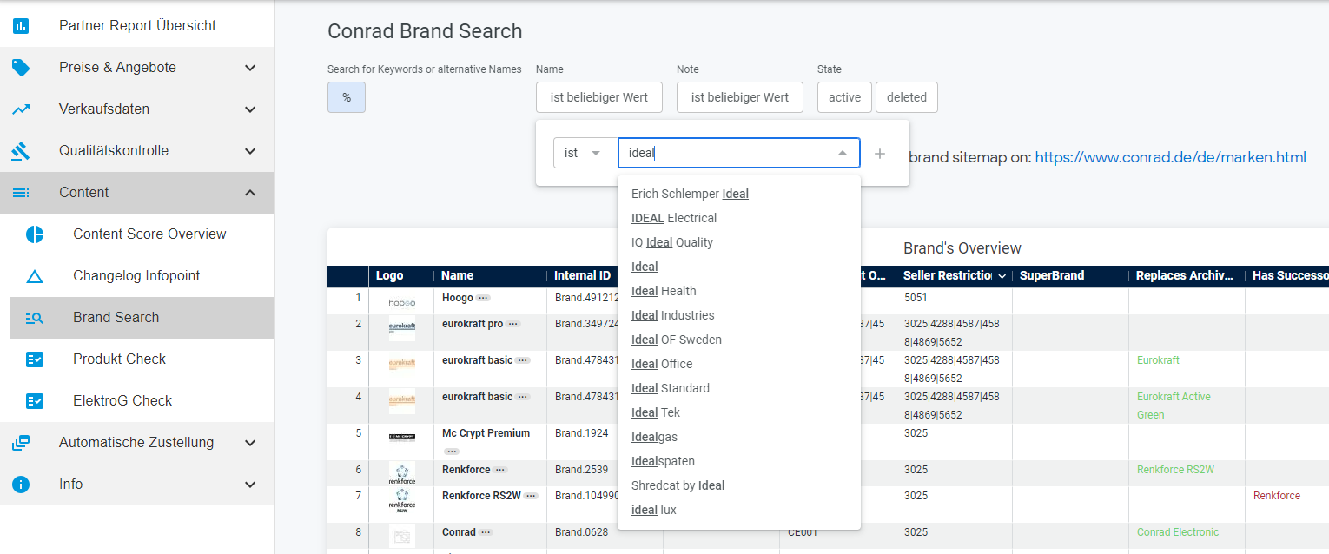This screenshot has height=554, width=1329.
Task: Click the ellipsis badge next to Hoogo
Action: [x=483, y=298]
